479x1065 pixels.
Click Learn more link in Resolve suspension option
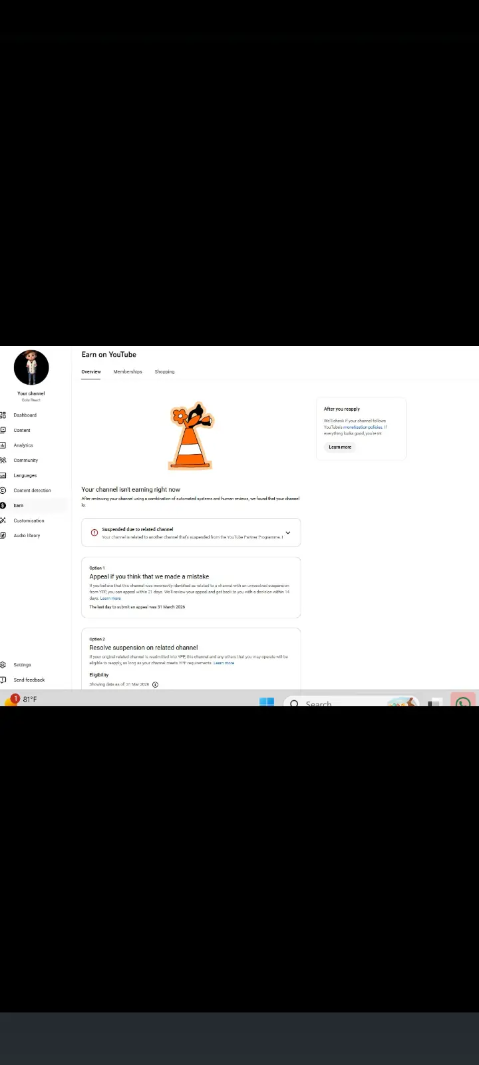[224, 663]
